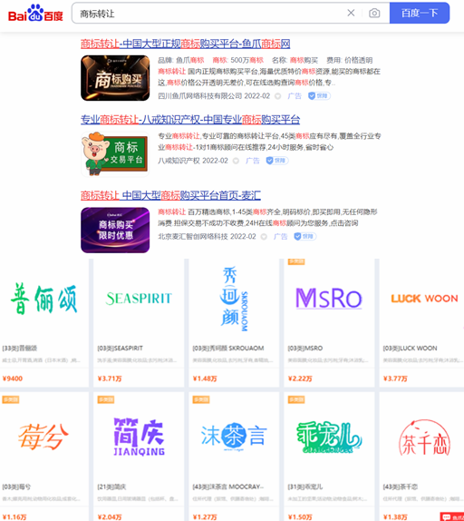Click the orange tag on 乖宠儿 card
The width and height of the screenshot is (464, 521).
[x=296, y=399]
